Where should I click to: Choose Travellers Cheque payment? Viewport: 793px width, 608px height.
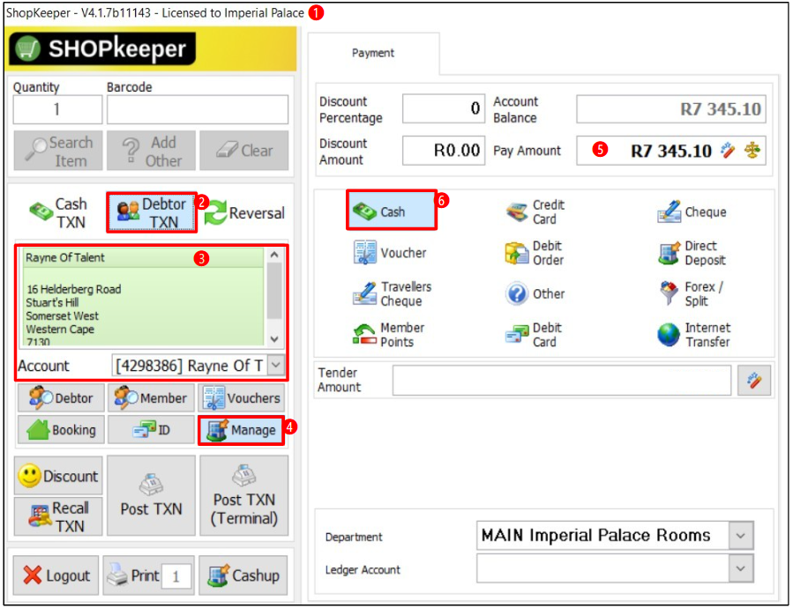tap(392, 293)
